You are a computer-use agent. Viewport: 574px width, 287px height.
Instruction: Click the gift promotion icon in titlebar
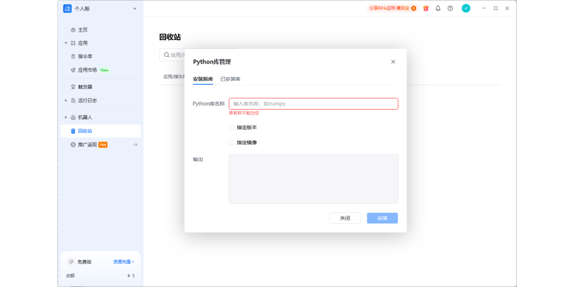pos(426,8)
